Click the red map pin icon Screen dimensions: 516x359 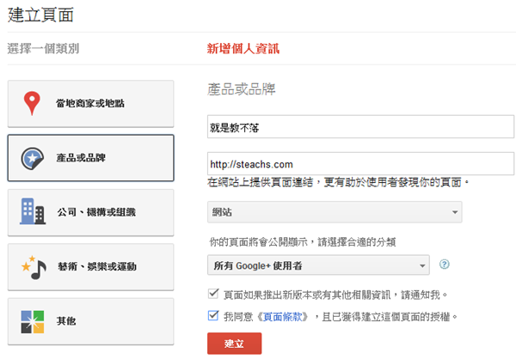[x=33, y=104]
